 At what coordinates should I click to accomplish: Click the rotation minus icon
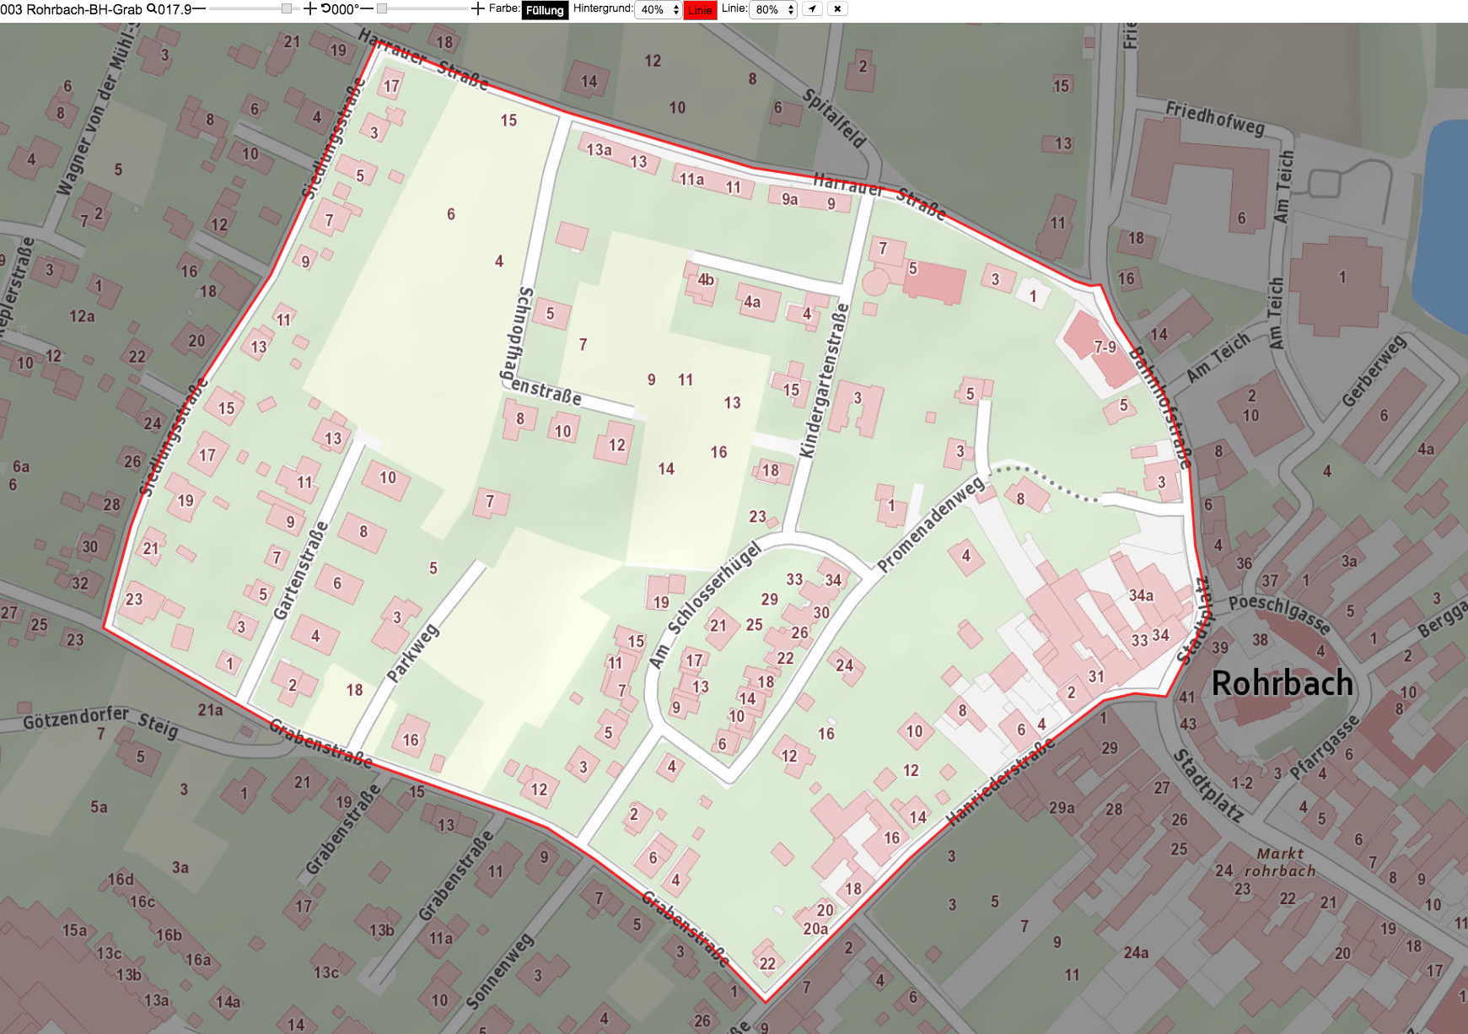pos(367,8)
